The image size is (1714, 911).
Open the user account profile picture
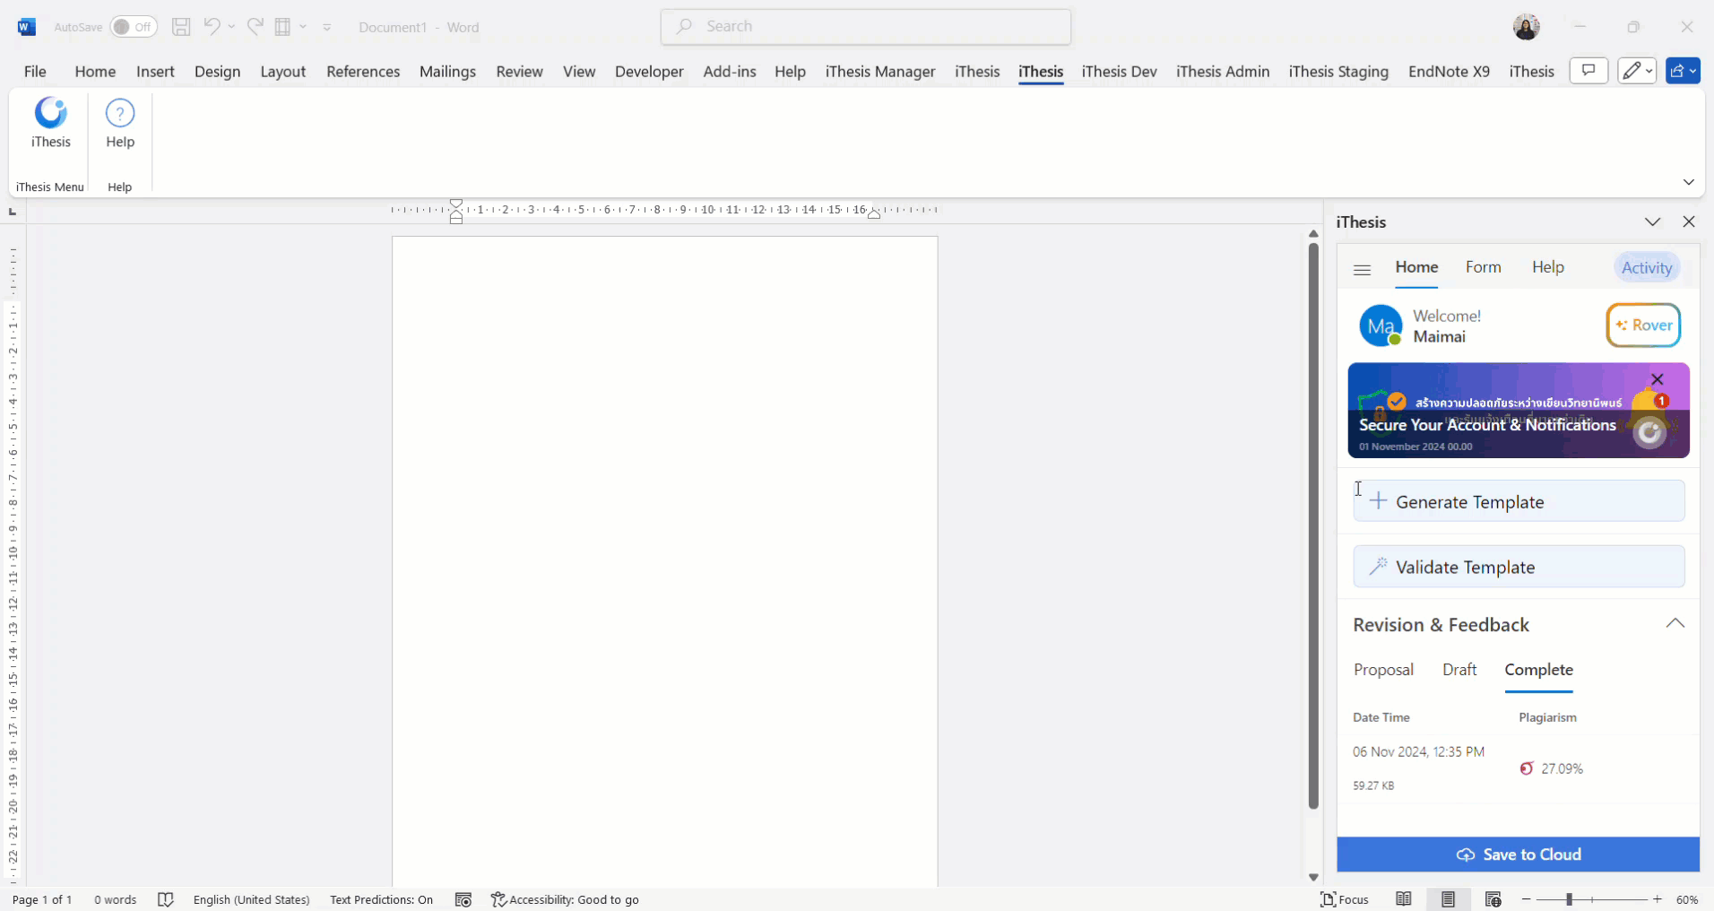pos(1527,27)
